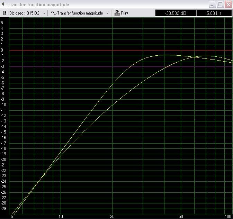Click the 5.00 Hz frequency readout

[x=214, y=13]
